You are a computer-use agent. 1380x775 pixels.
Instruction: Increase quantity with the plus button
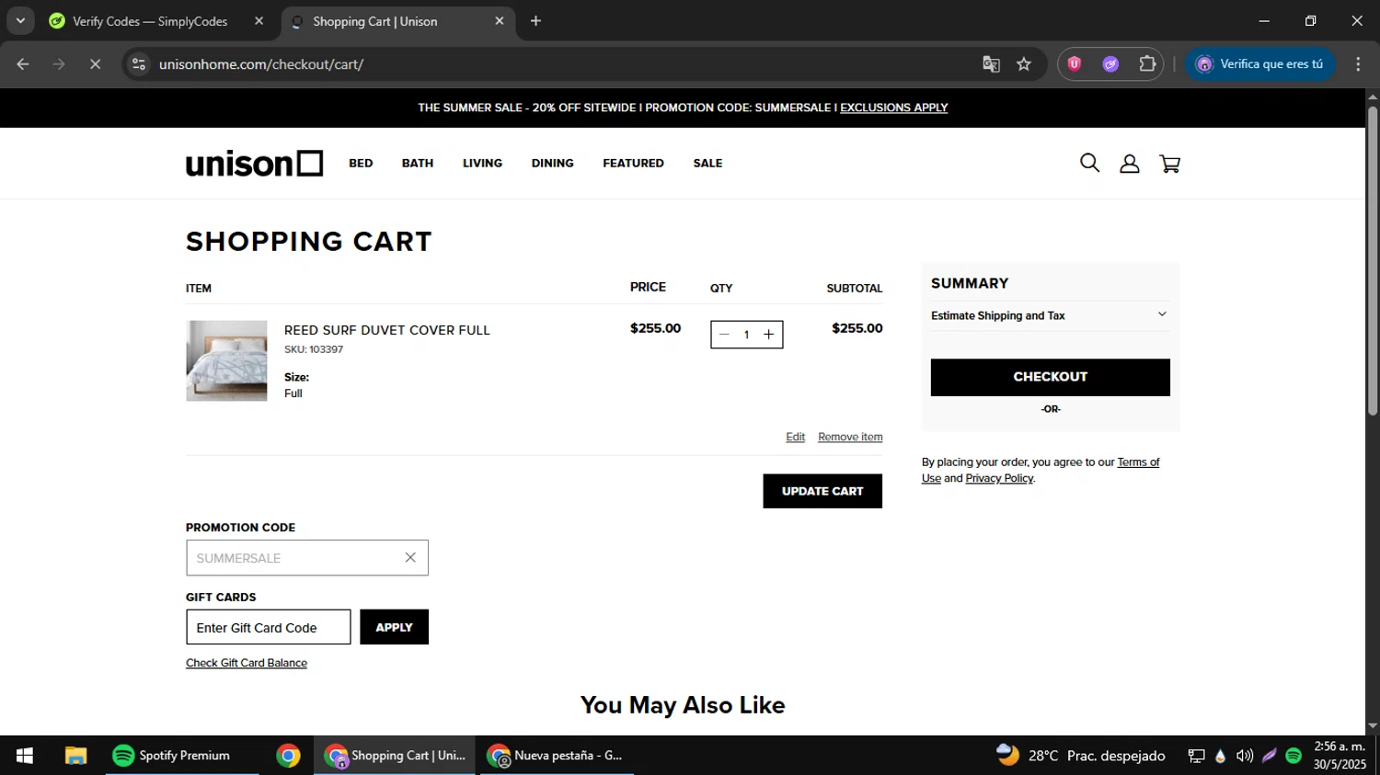(769, 335)
